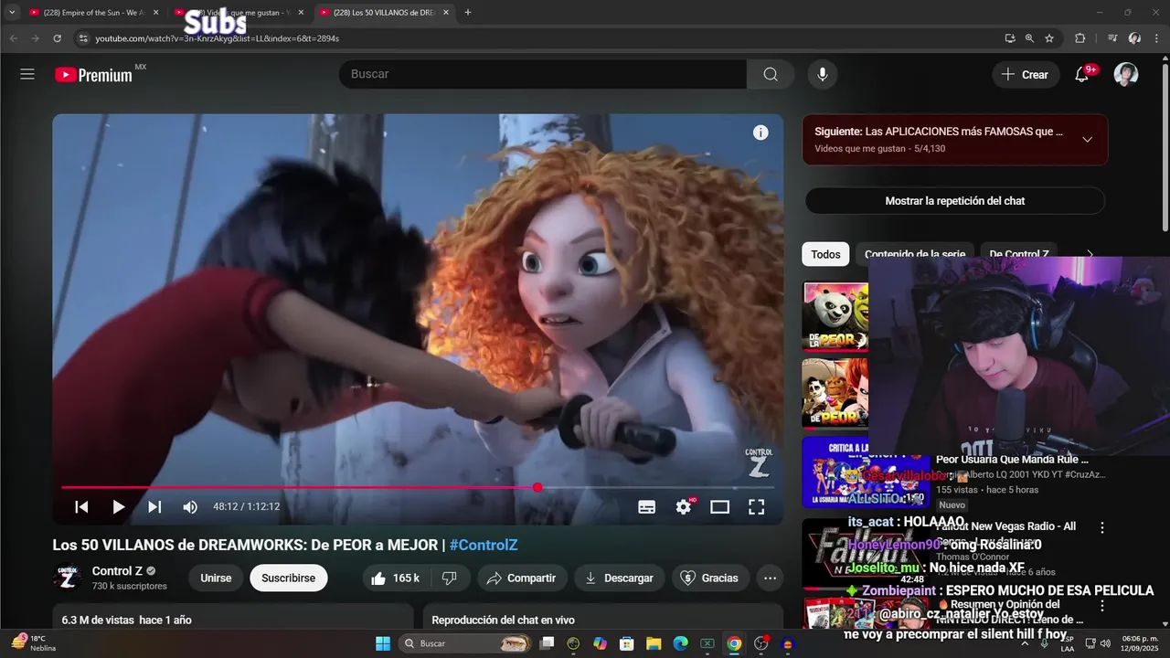Play the paused video

point(118,506)
